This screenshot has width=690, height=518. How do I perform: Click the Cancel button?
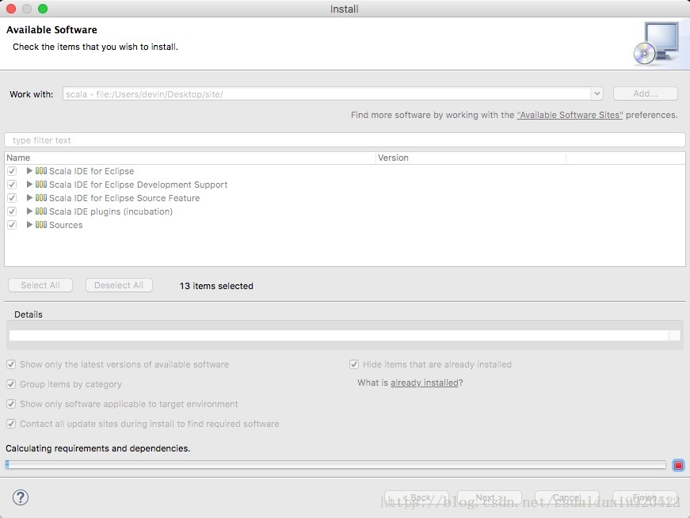(566, 497)
